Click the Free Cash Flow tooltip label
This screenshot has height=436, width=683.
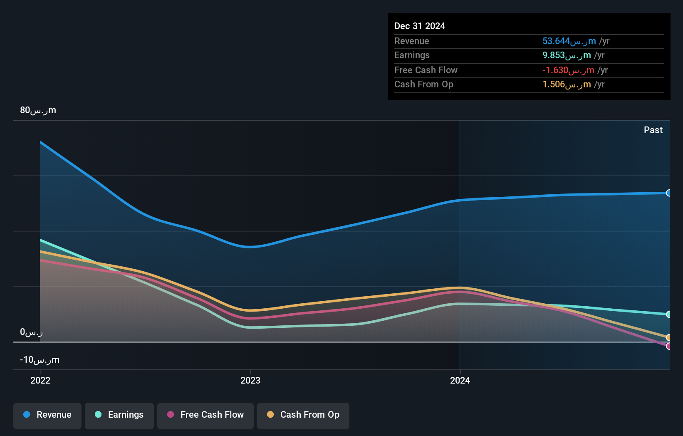(x=426, y=70)
